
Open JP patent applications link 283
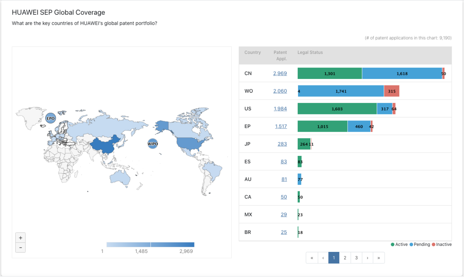coord(282,144)
